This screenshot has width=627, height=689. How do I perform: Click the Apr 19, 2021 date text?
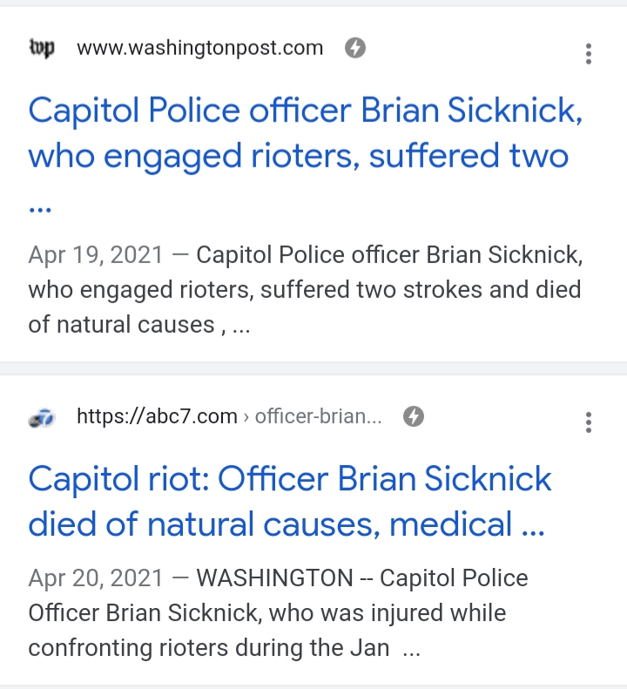click(x=96, y=255)
